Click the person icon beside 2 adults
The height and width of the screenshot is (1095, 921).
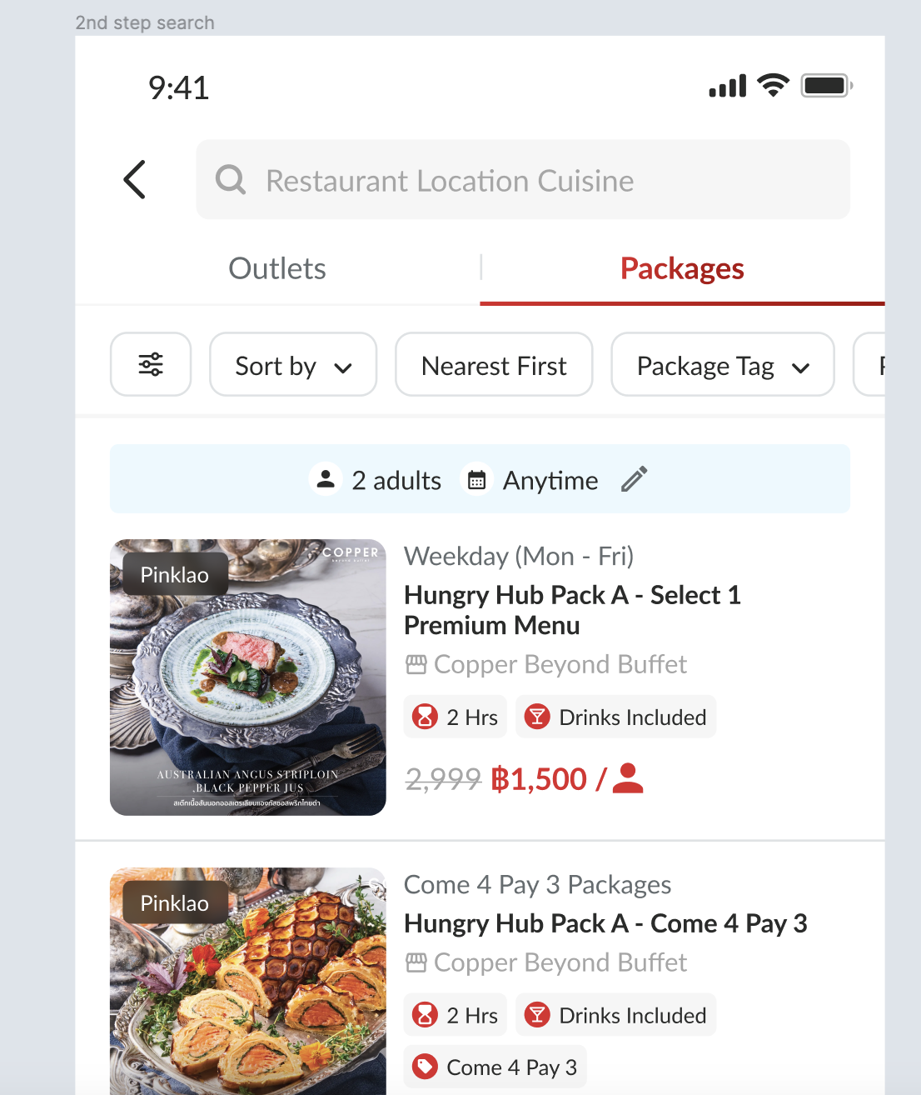[326, 480]
